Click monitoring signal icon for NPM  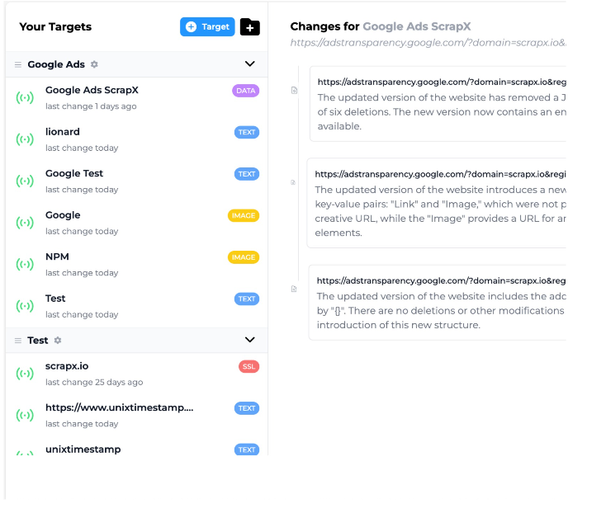pyautogui.click(x=25, y=265)
